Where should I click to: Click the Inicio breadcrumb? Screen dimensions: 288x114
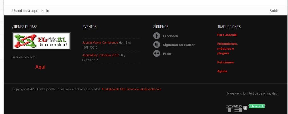click(45, 11)
